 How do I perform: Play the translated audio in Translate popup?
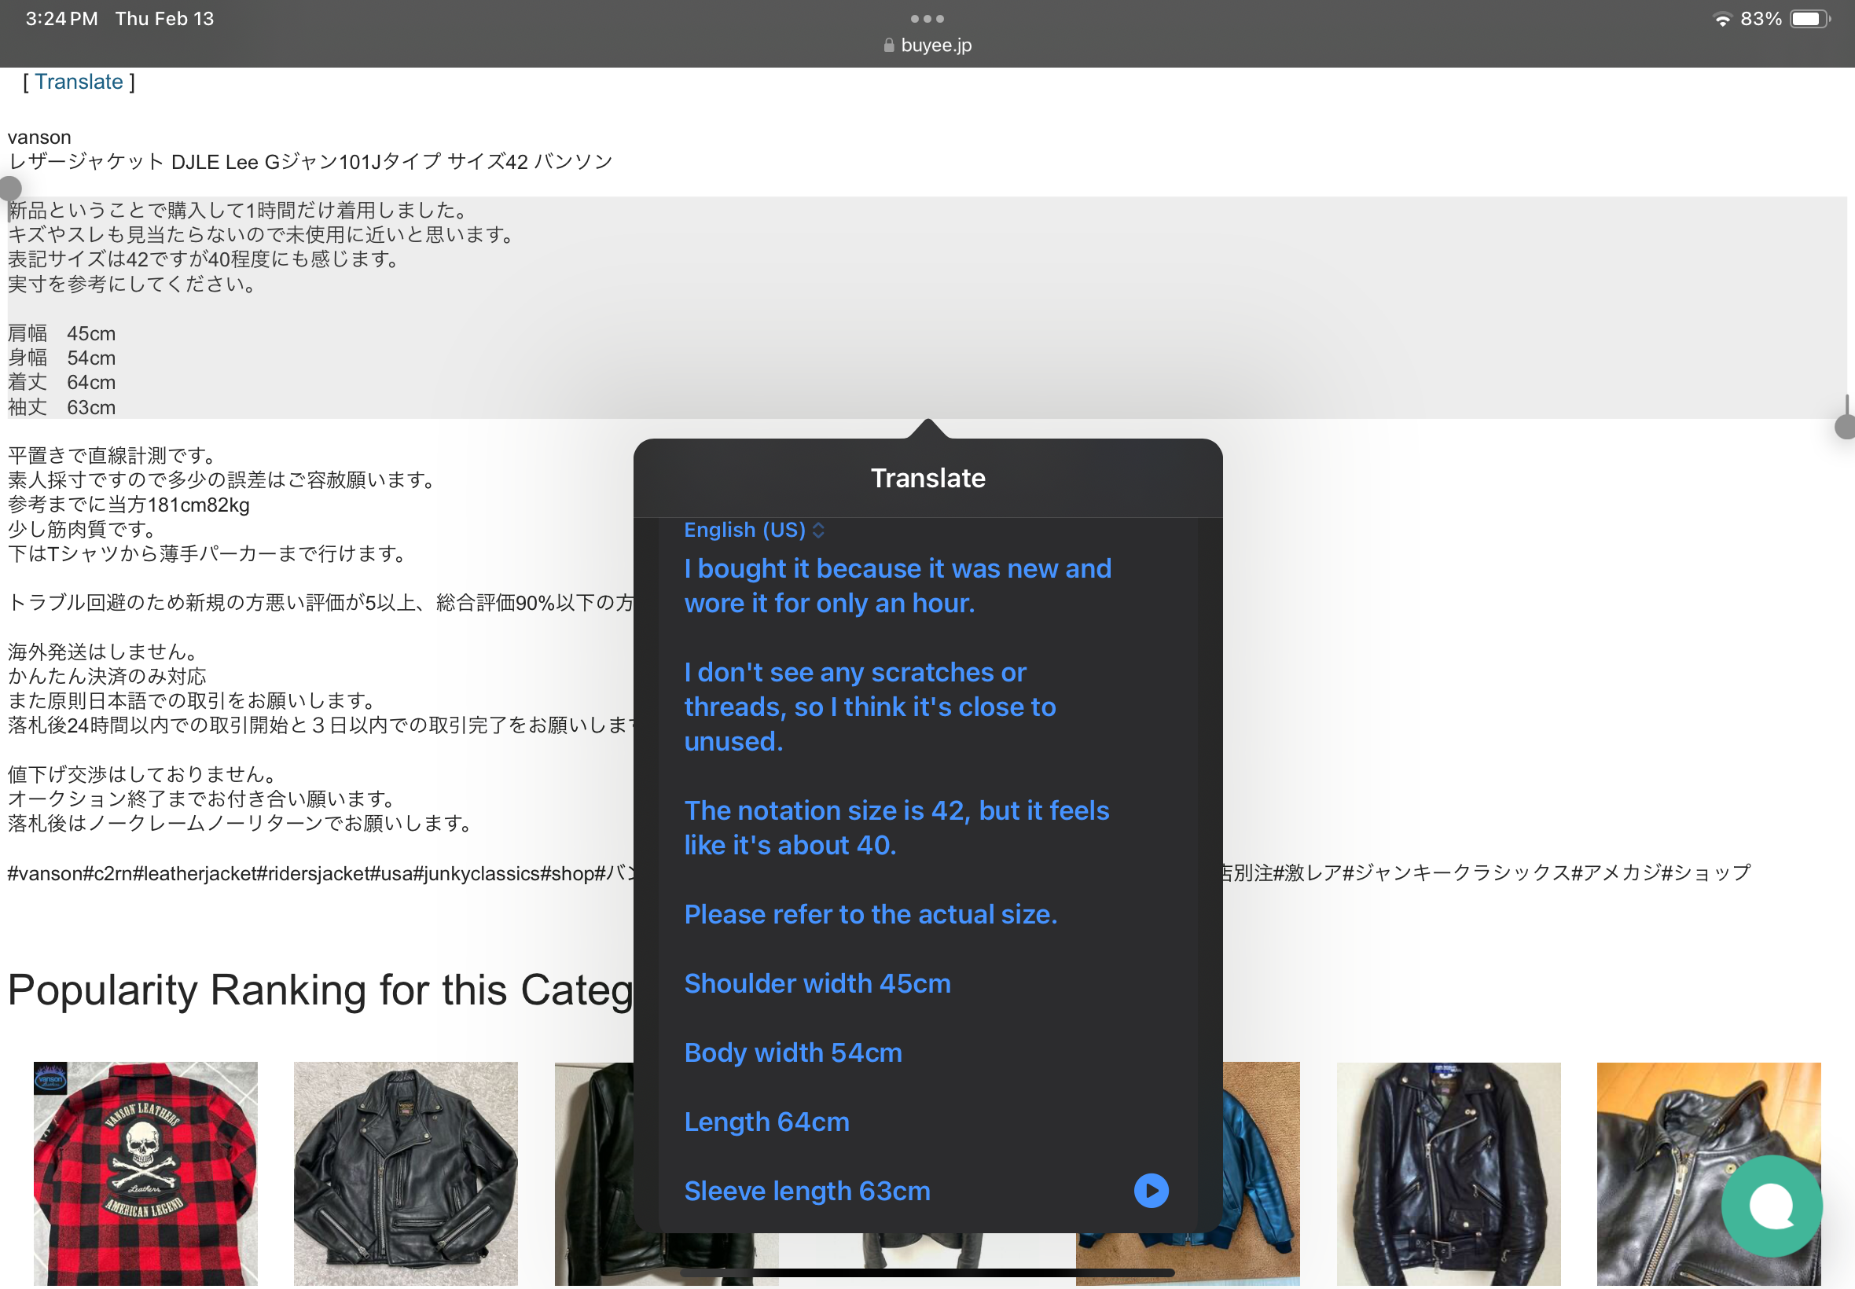pyautogui.click(x=1151, y=1192)
